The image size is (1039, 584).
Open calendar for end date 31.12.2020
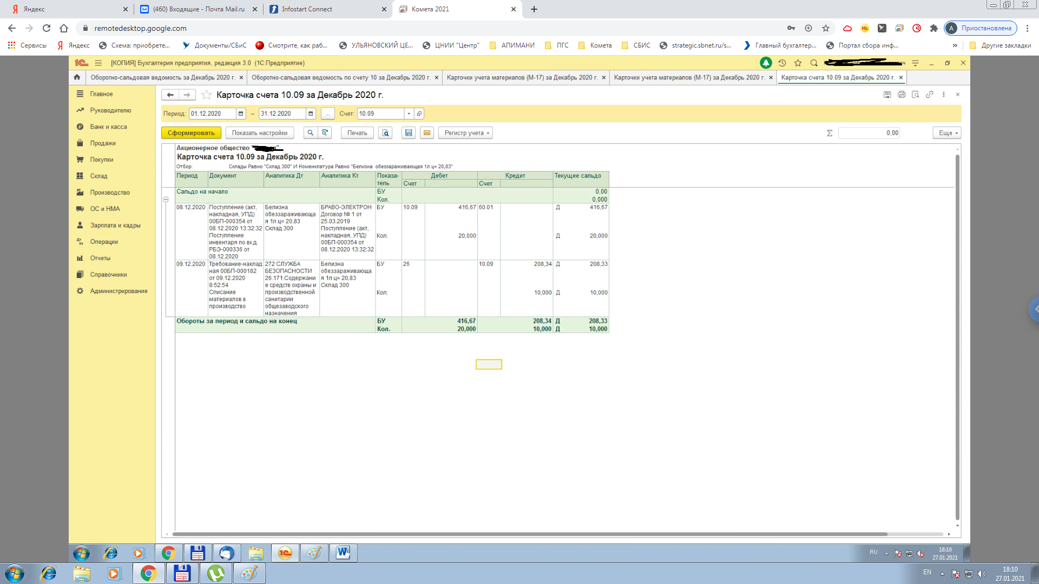(x=311, y=114)
